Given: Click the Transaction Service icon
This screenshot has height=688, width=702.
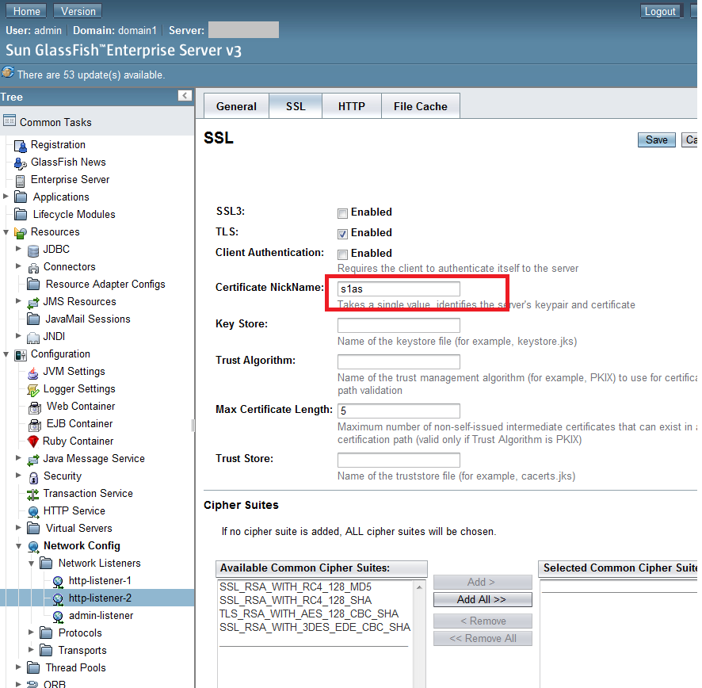Looking at the screenshot, I should tap(33, 494).
